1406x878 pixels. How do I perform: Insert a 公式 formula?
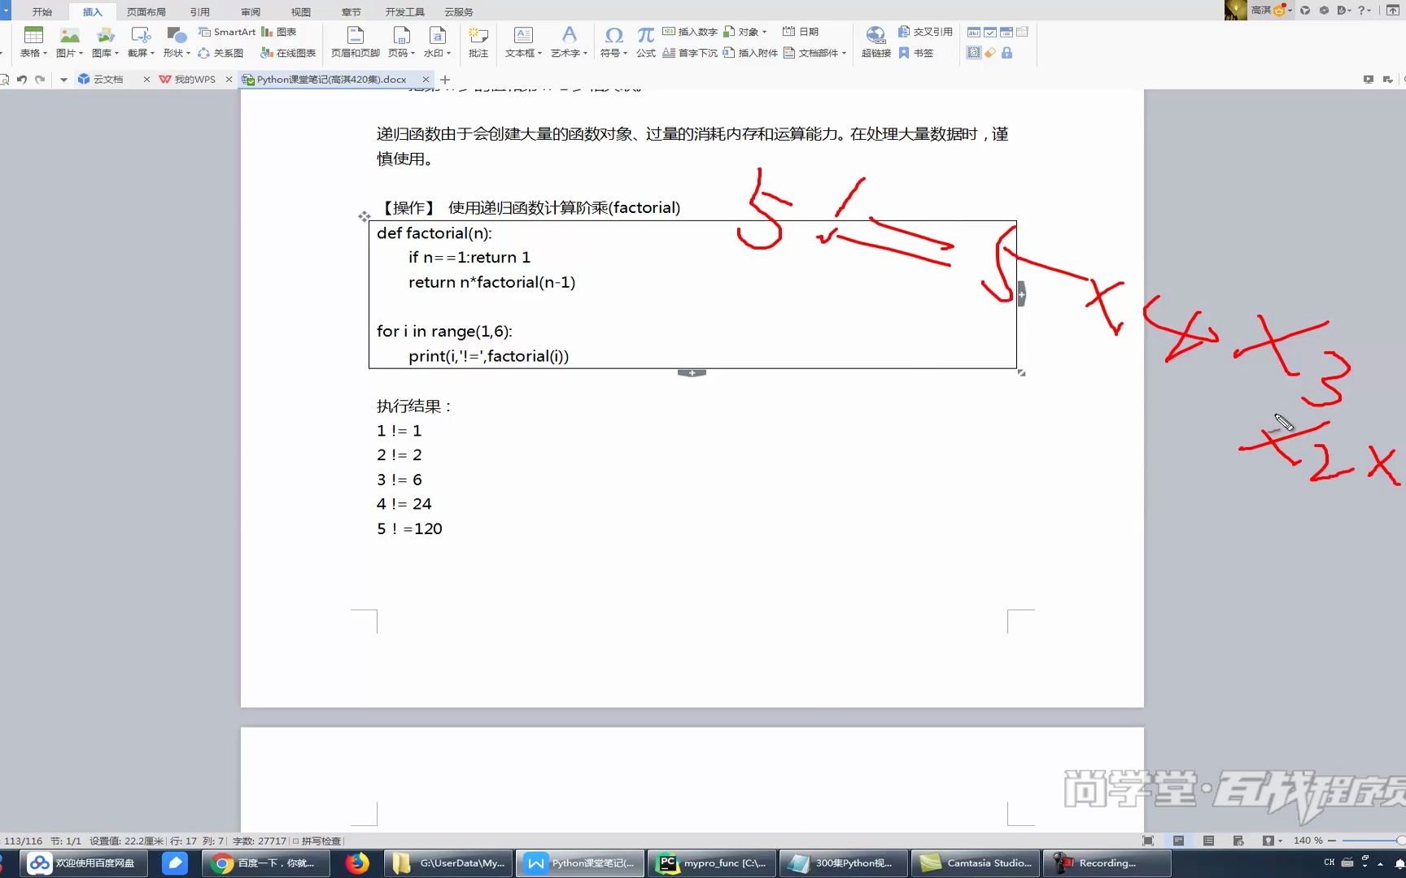pos(645,41)
